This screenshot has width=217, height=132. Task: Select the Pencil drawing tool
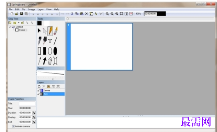(x=50, y=31)
